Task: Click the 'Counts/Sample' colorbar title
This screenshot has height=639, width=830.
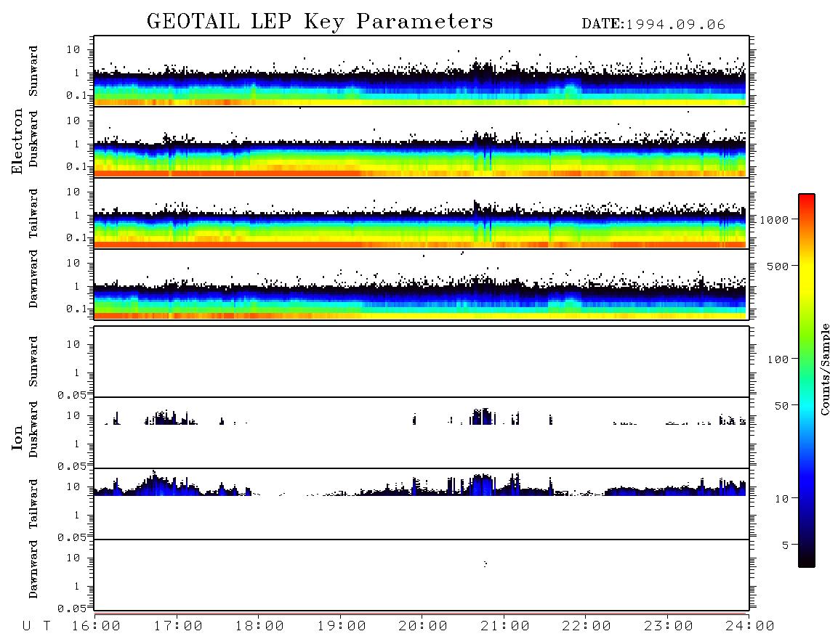Action: (x=824, y=369)
